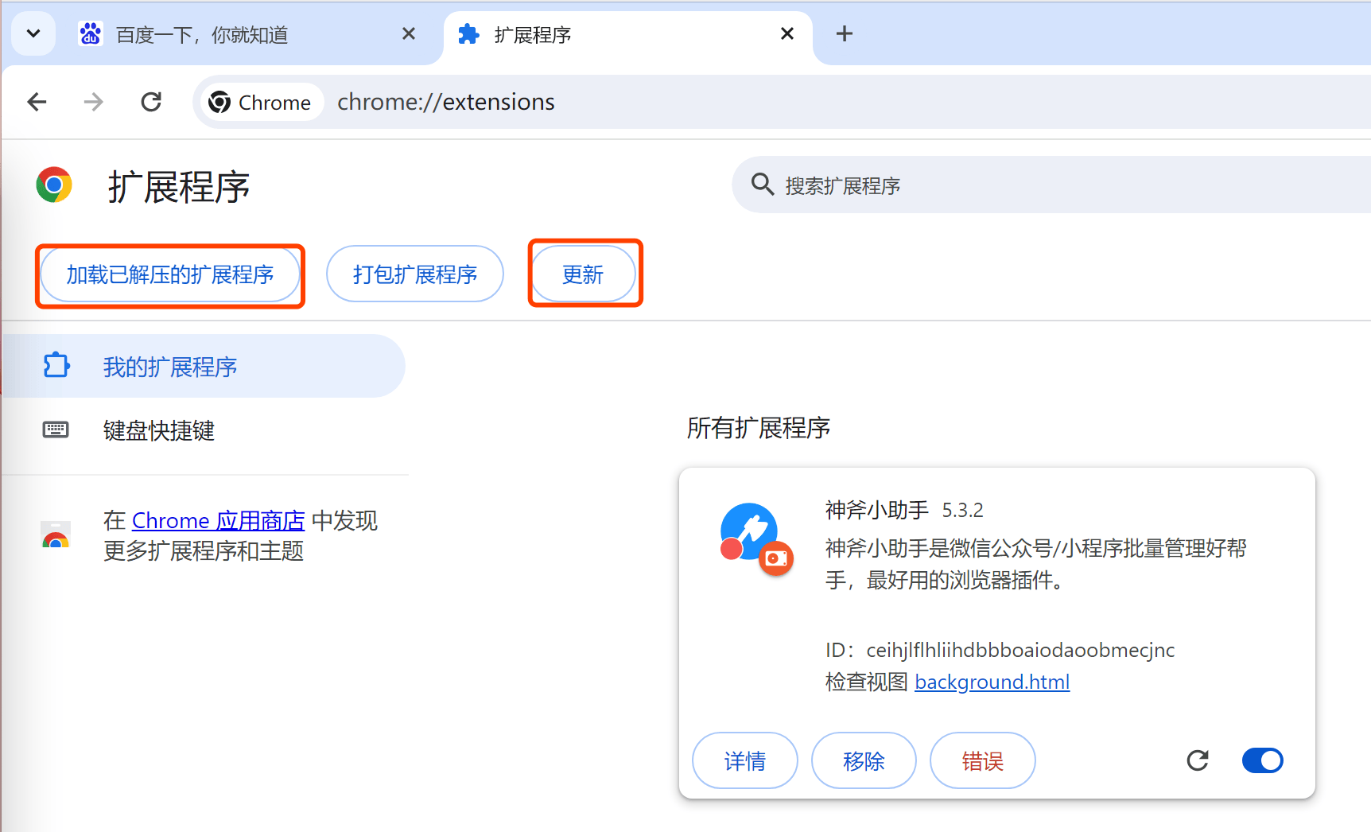The image size is (1371, 832).
Task: Switch to the 百度一下 tab
Action: (x=239, y=35)
